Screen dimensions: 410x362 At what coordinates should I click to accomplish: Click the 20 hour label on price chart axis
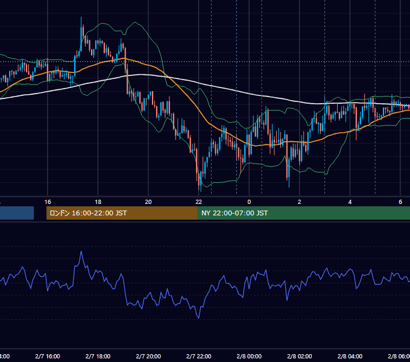[x=148, y=202]
